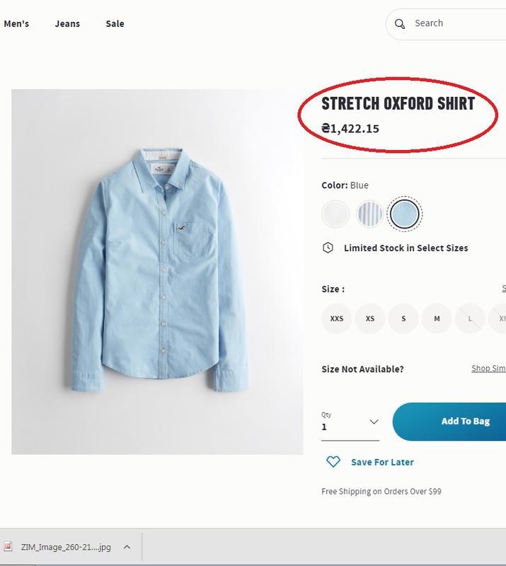506x566 pixels.
Task: Open the Jeans menu
Action: [67, 23]
